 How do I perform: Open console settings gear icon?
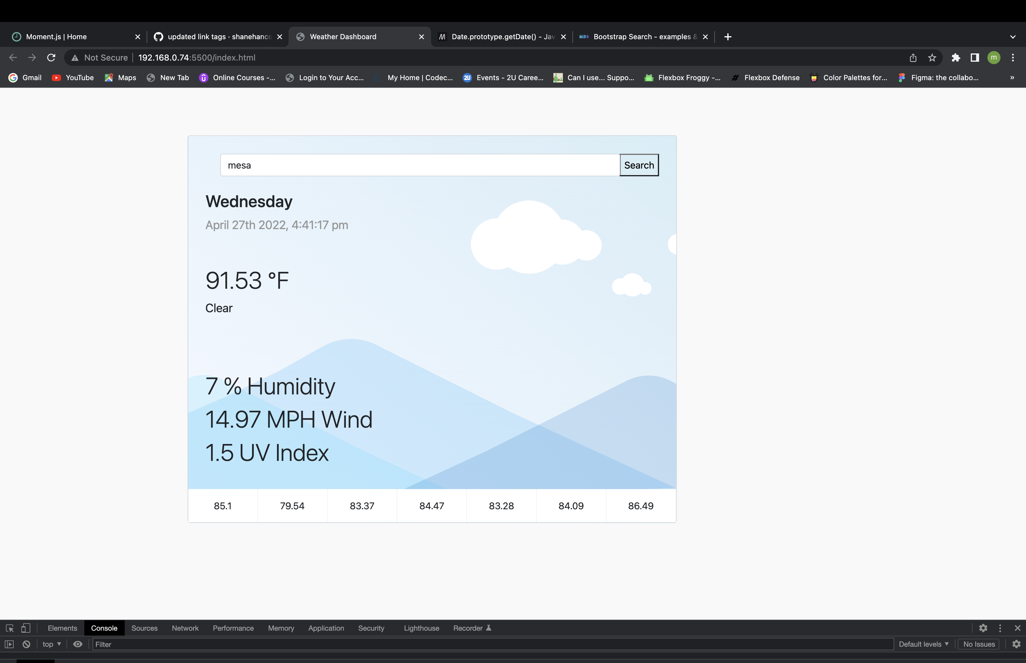coord(1016,644)
